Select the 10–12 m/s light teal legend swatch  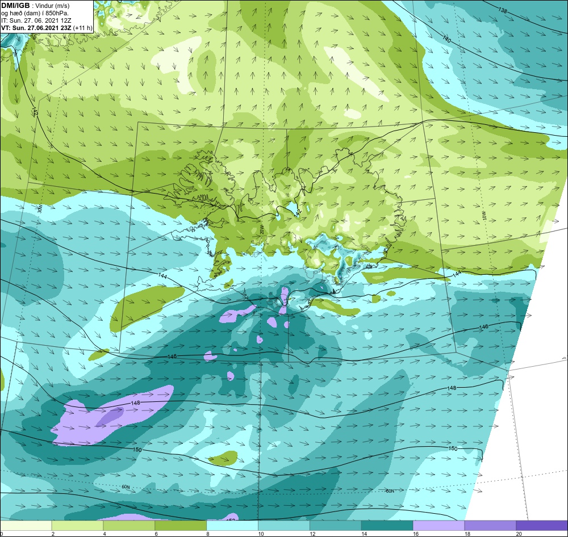click(284, 525)
